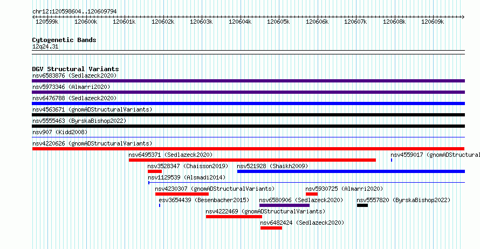The image size is (480, 249).
Task: Click nsv6482424 (Sedlazeck2020) label
Action: 302,223
